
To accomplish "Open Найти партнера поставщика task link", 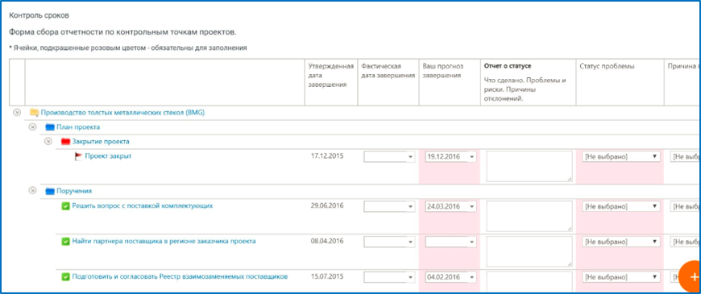I will pyautogui.click(x=164, y=242).
